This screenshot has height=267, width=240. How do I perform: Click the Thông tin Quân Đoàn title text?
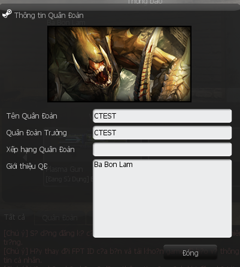49,16
